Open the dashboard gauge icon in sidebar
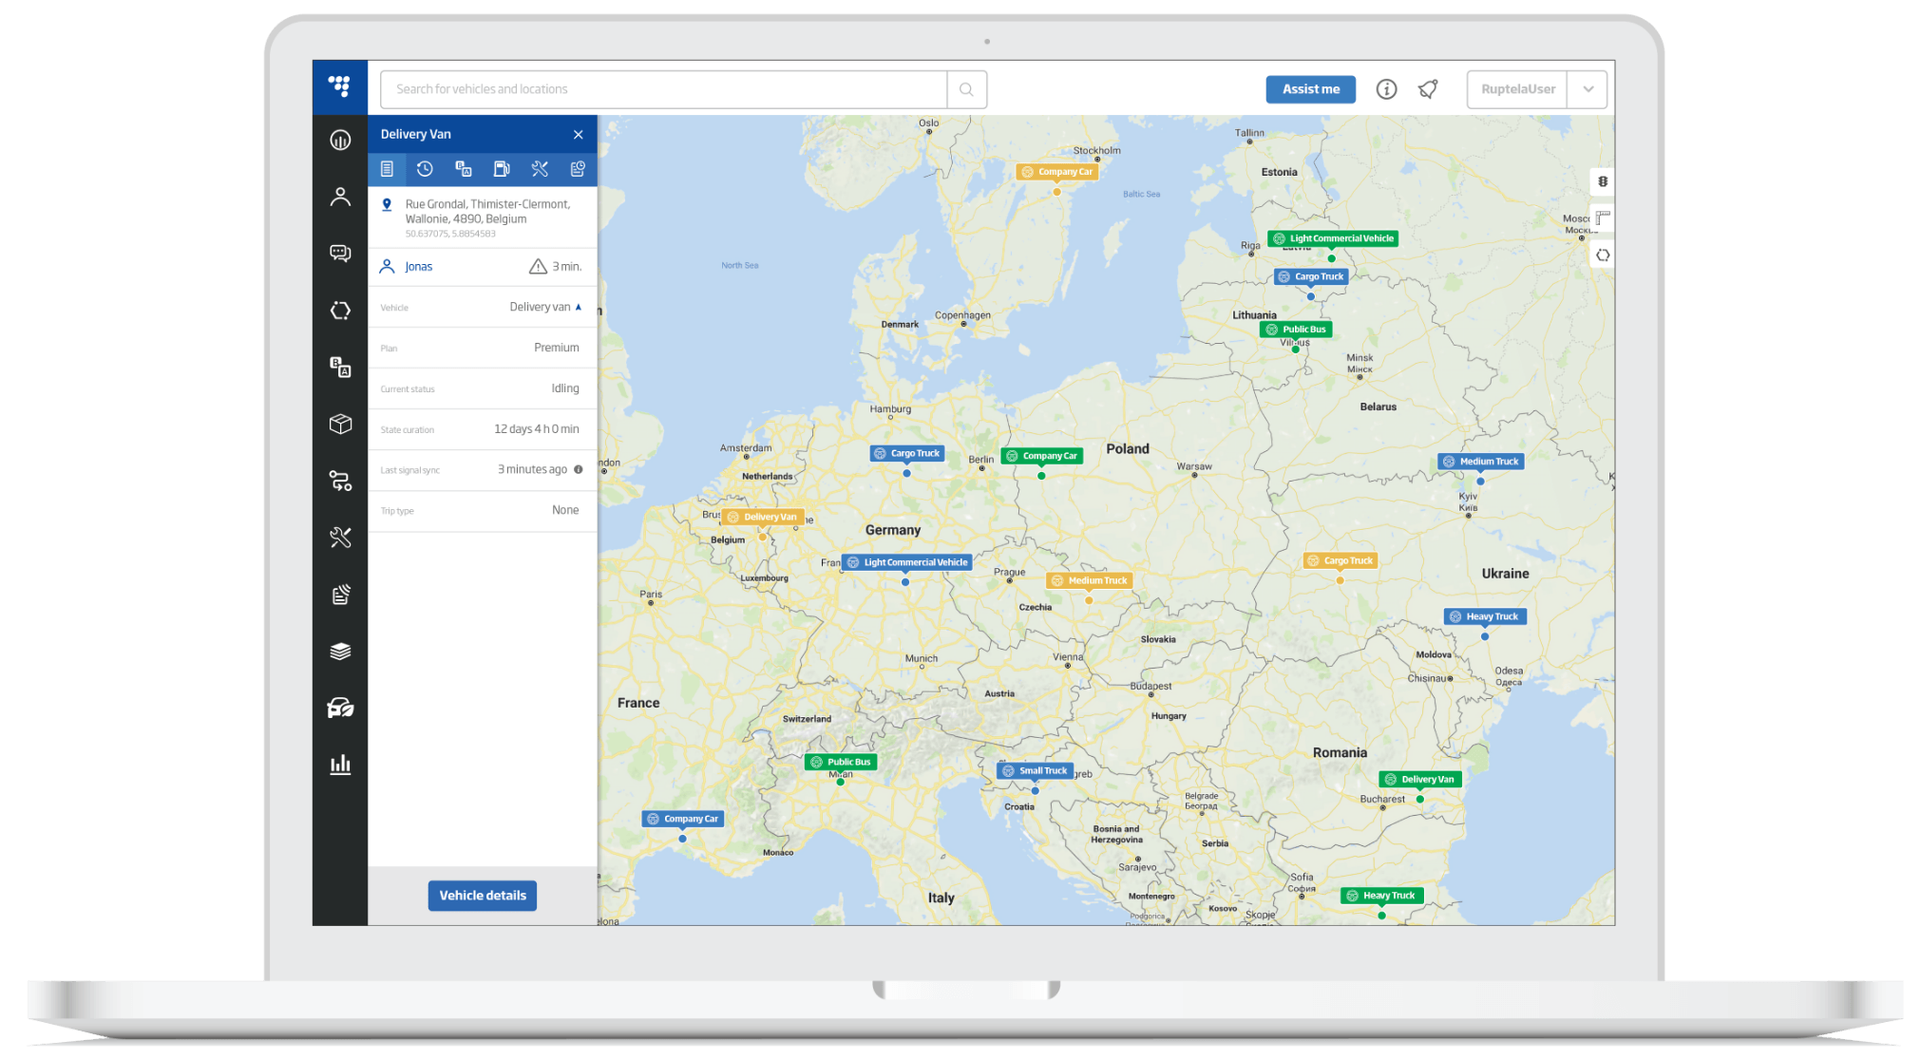Screen dimensions: 1921x1059 (x=340, y=141)
